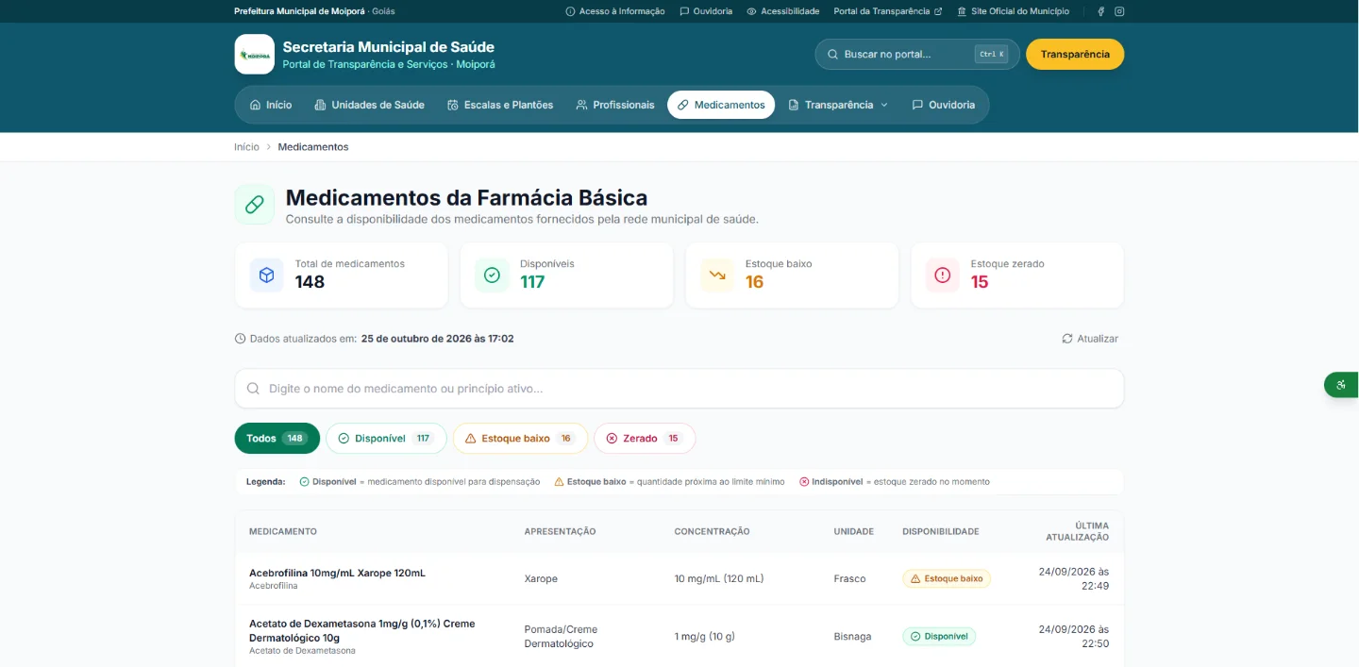1359x667 pixels.
Task: Filter by Zerado 15
Action: coord(645,439)
